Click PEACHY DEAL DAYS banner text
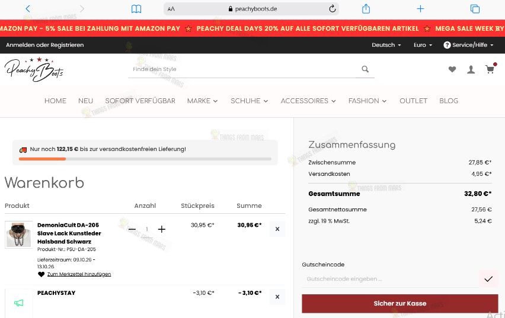Image resolution: width=505 pixels, height=318 pixels. pos(308,28)
